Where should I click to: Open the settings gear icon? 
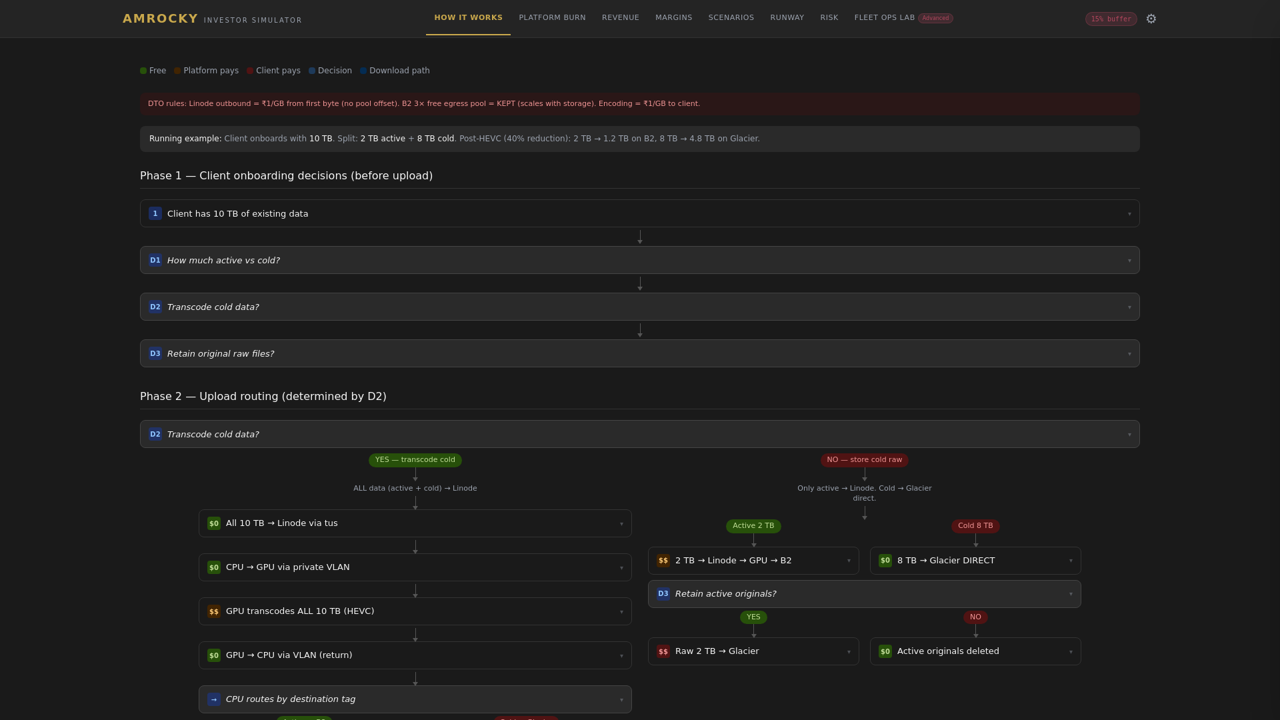(x=1151, y=19)
